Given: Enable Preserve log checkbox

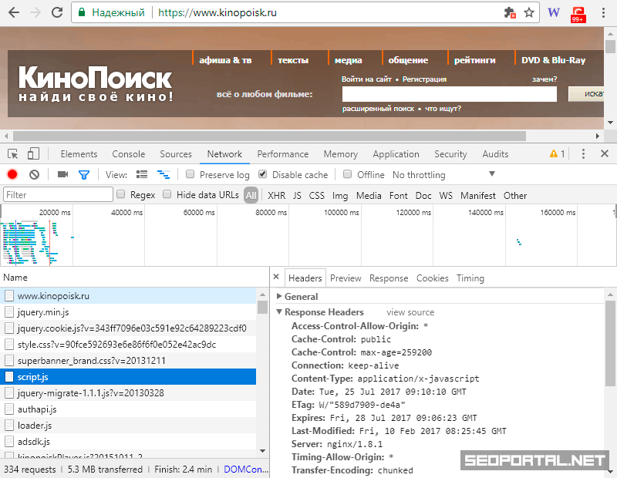Looking at the screenshot, I should click(190, 175).
